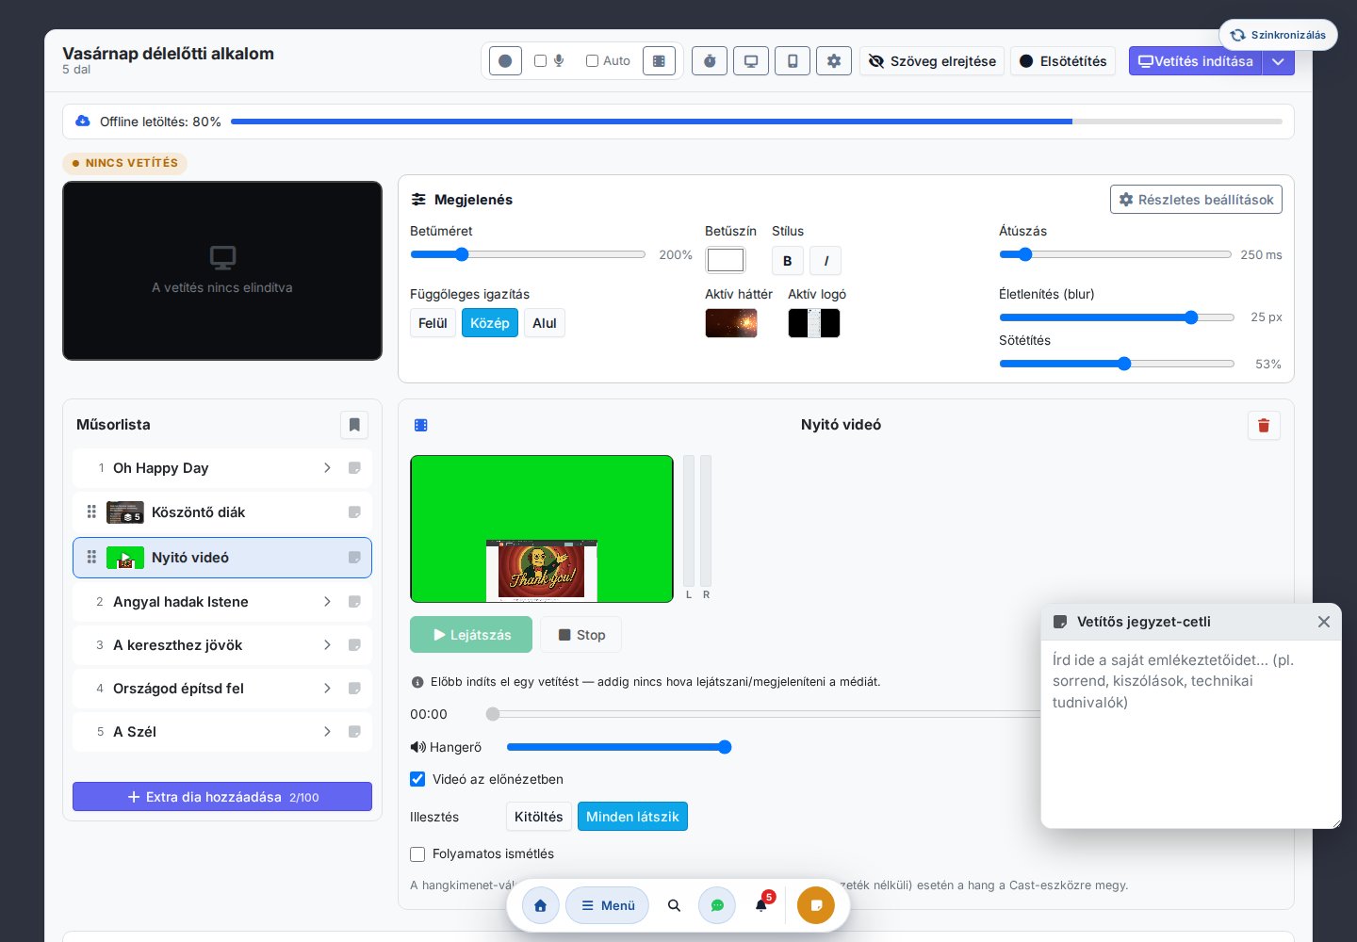This screenshot has height=942, width=1357.
Task: Adjust the Sötétítés slider
Action: click(x=1117, y=364)
